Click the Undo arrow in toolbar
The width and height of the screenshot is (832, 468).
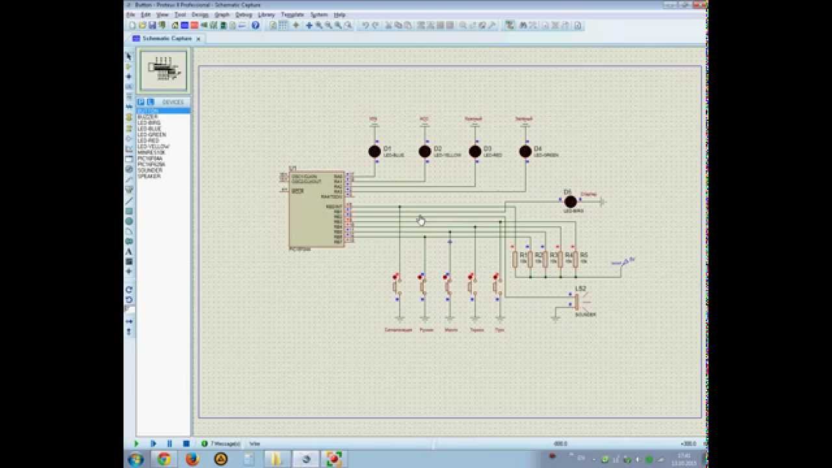coord(366,25)
